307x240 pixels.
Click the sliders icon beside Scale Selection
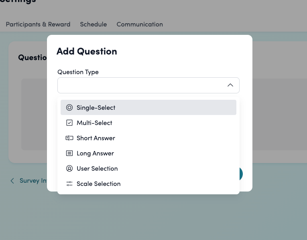[69, 184]
